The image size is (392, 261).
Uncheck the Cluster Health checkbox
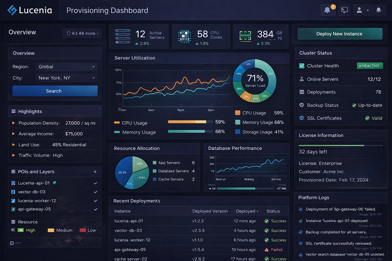click(x=302, y=66)
